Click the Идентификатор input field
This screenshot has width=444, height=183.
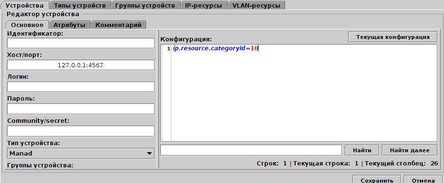coord(81,43)
